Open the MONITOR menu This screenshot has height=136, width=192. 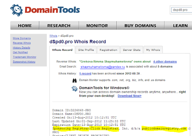point(97,25)
